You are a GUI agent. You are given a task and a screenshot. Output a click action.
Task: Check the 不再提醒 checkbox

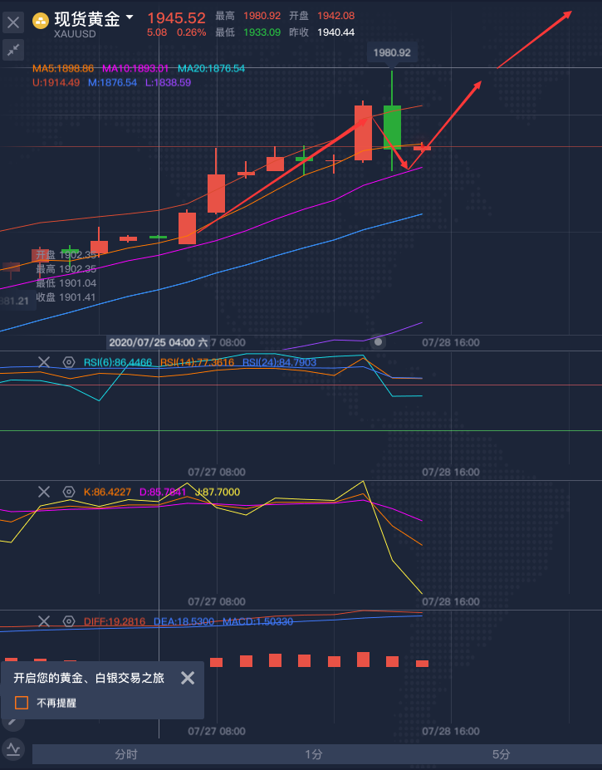tap(22, 703)
